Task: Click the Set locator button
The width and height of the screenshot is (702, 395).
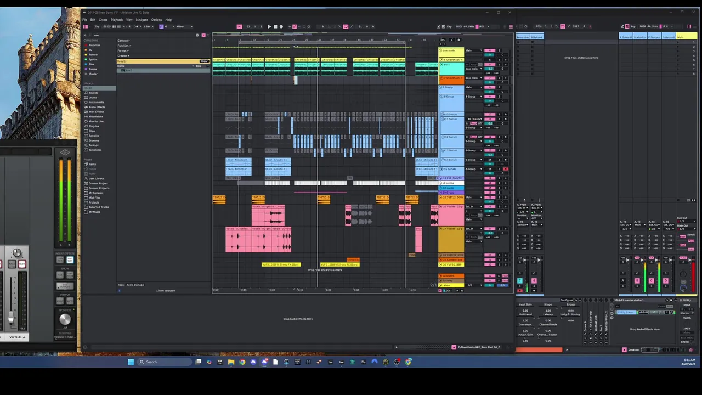Action: tap(443, 39)
